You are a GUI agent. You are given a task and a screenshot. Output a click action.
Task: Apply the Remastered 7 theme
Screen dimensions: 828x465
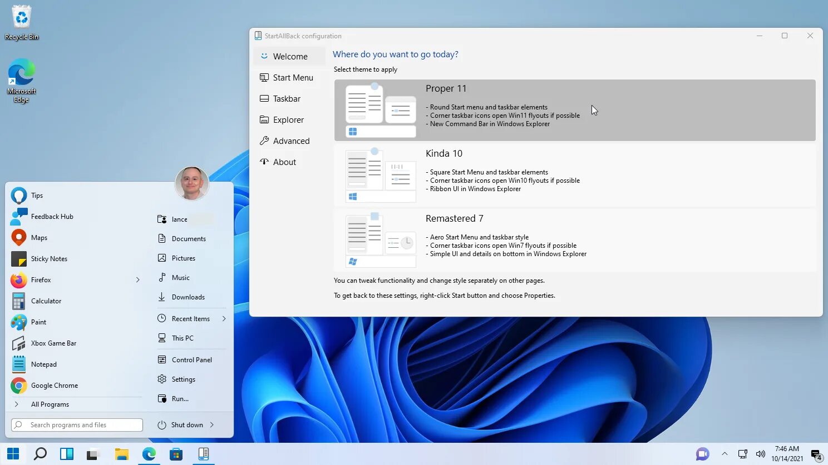tap(575, 240)
